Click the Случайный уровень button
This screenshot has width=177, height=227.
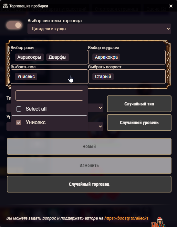(x=139, y=123)
